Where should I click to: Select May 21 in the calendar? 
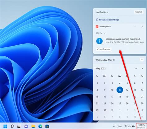click(142, 97)
